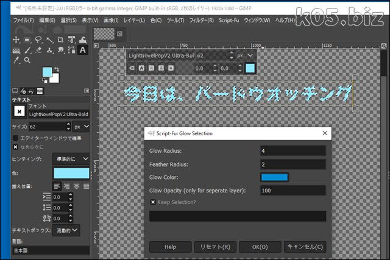Apply italic in on-canvas text toolbar

tap(151, 68)
